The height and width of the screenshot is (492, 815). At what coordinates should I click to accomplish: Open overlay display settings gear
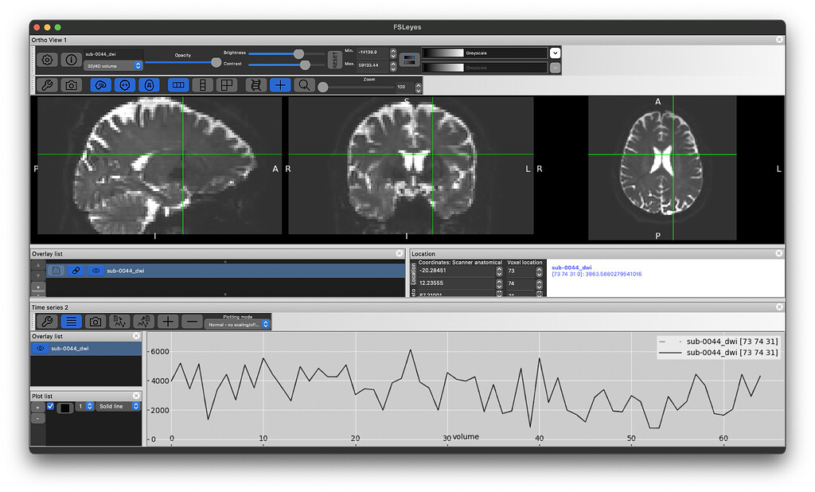48,60
